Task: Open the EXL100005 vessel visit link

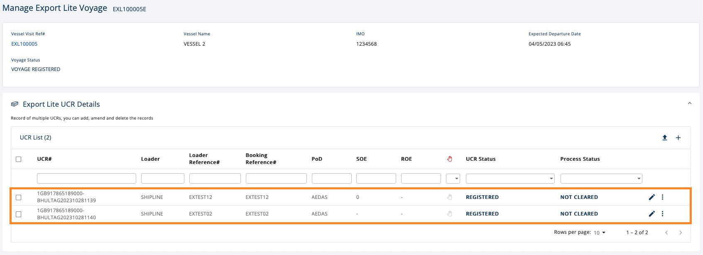Action: (x=24, y=44)
